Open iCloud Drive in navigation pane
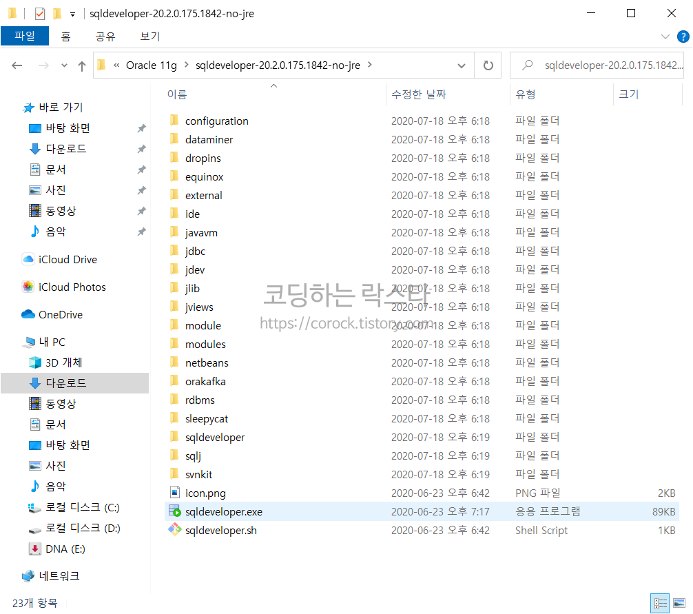 click(68, 260)
